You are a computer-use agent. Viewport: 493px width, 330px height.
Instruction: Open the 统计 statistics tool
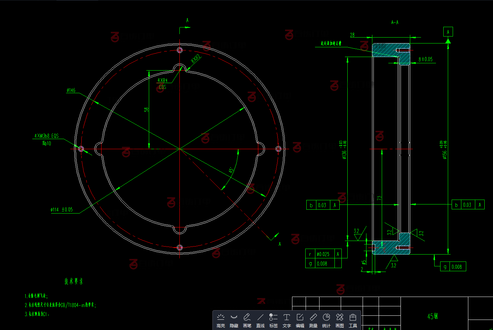[x=326, y=320]
